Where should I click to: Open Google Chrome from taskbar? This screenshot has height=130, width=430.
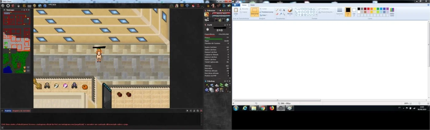263,108
